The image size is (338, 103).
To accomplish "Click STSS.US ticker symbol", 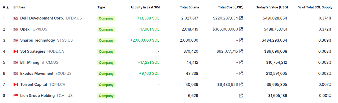I will coord(65,40).
